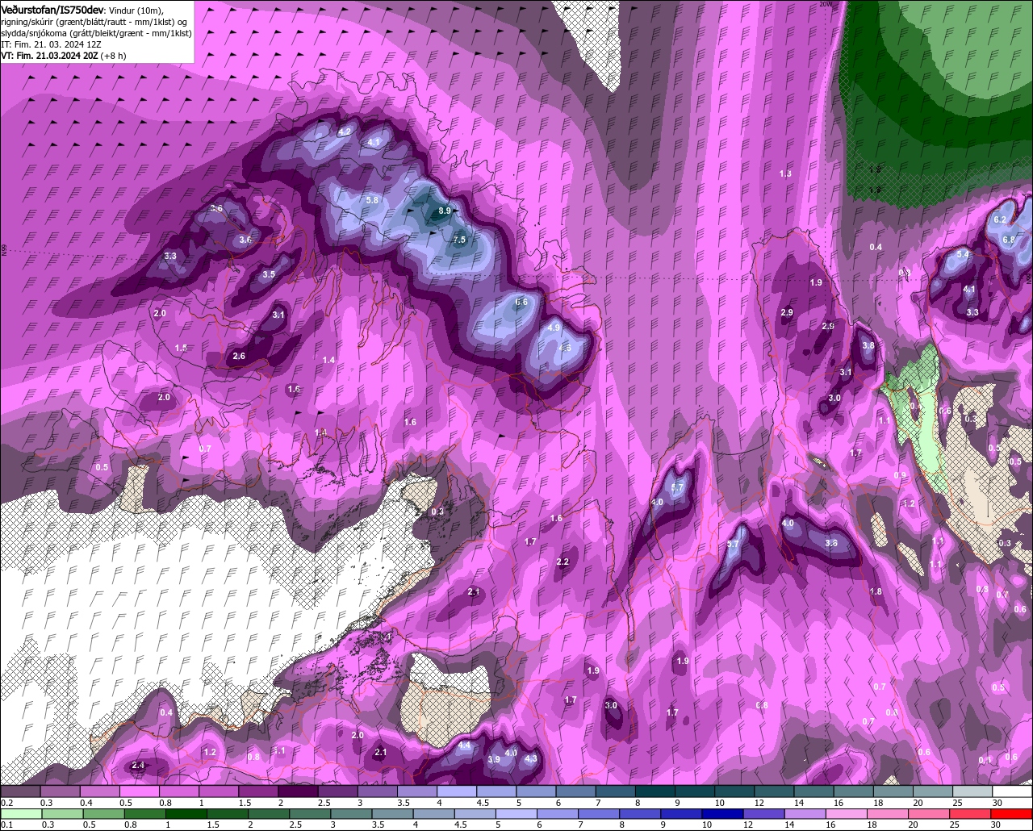Click the map value 2.4

click(137, 765)
